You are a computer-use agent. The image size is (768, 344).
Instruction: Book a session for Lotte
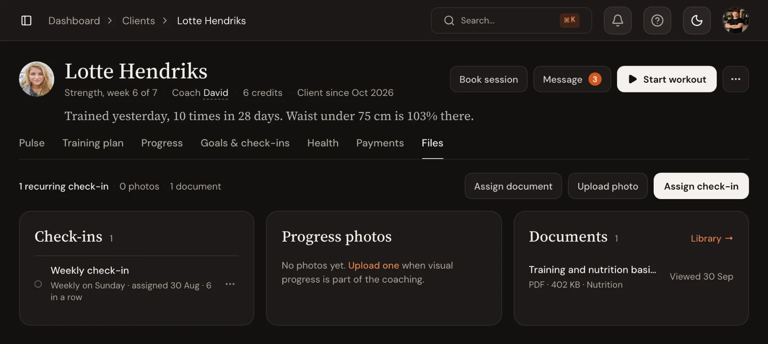(489, 79)
